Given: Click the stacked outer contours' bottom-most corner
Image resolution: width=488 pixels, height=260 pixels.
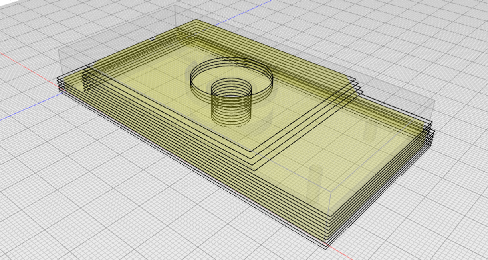Looking at the screenshot, I should 327,247.
